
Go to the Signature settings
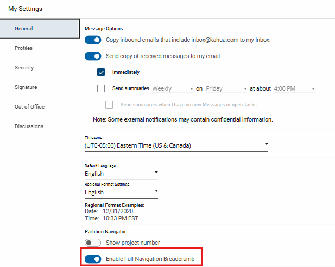(26, 87)
